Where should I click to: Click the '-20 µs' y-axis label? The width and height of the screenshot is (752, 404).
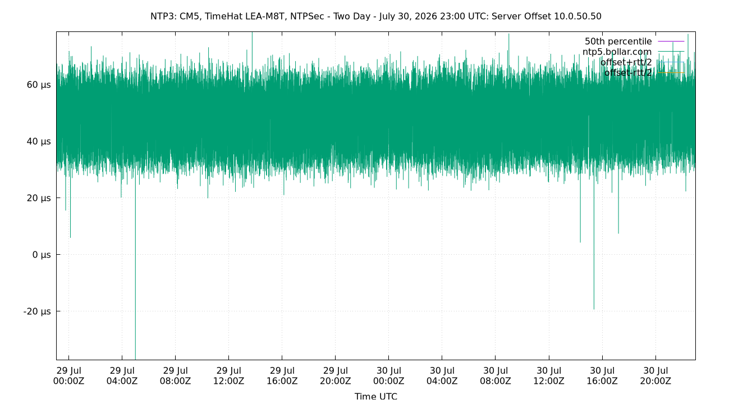pyautogui.click(x=37, y=311)
